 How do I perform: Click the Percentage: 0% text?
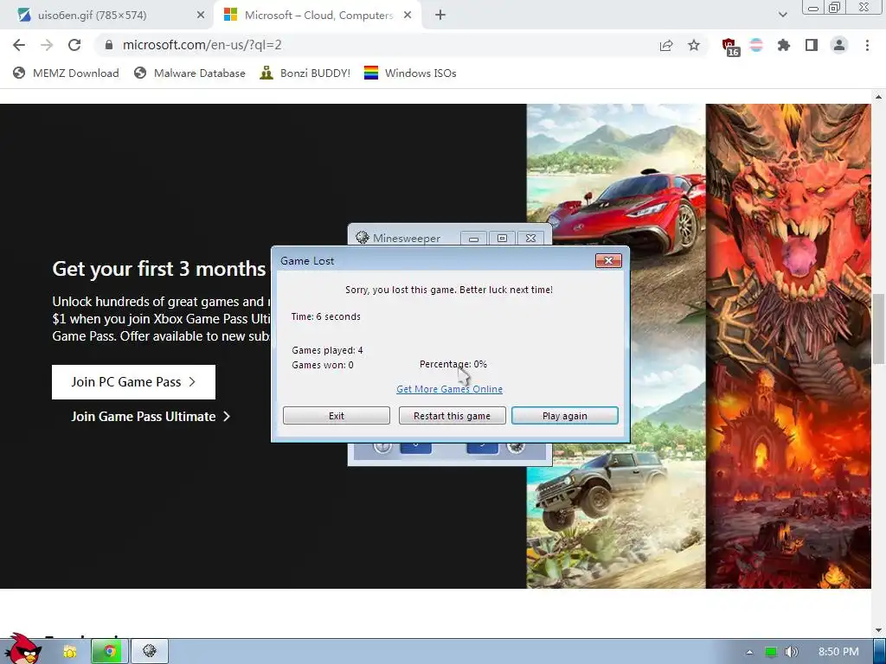pyautogui.click(x=453, y=364)
